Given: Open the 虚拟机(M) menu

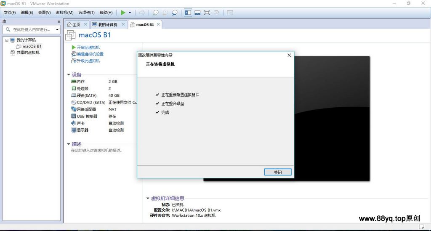Looking at the screenshot, I should coord(64,12).
